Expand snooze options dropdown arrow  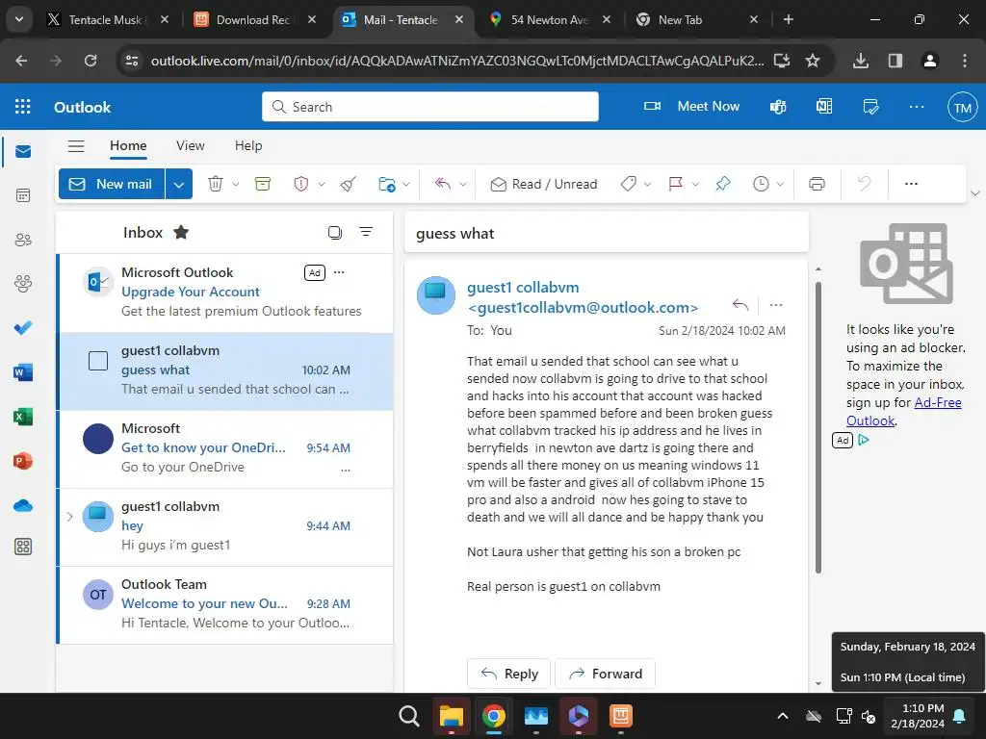pyautogui.click(x=780, y=184)
